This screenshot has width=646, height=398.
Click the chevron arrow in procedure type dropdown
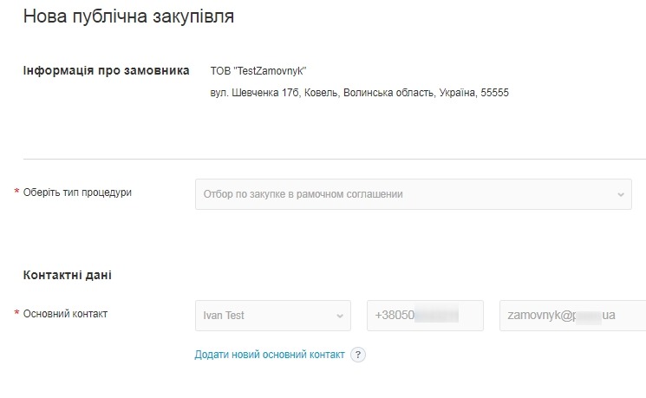point(621,194)
